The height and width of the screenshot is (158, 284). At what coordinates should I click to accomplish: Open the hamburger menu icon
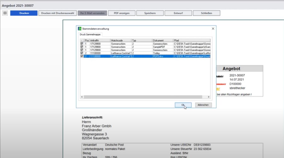[x=5, y=13]
